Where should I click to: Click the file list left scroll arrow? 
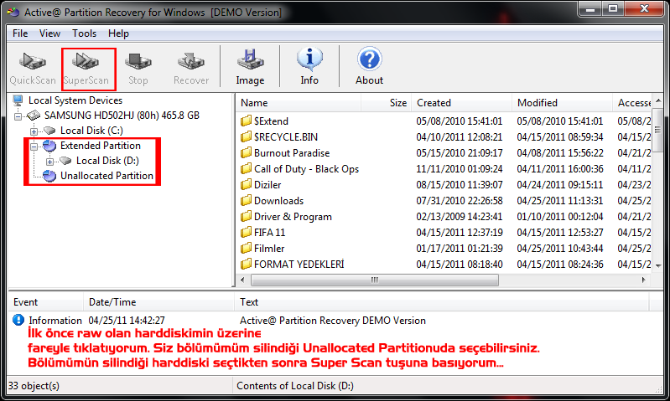pyautogui.click(x=242, y=280)
